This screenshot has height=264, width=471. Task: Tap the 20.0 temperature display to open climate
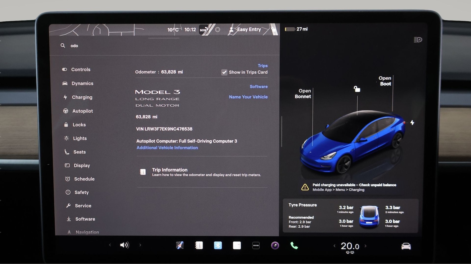coord(349,246)
